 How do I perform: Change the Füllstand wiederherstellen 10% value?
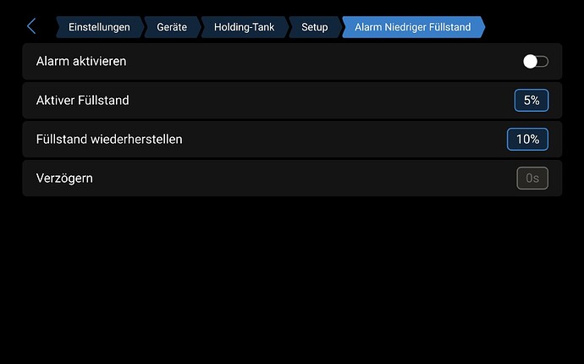(x=527, y=140)
